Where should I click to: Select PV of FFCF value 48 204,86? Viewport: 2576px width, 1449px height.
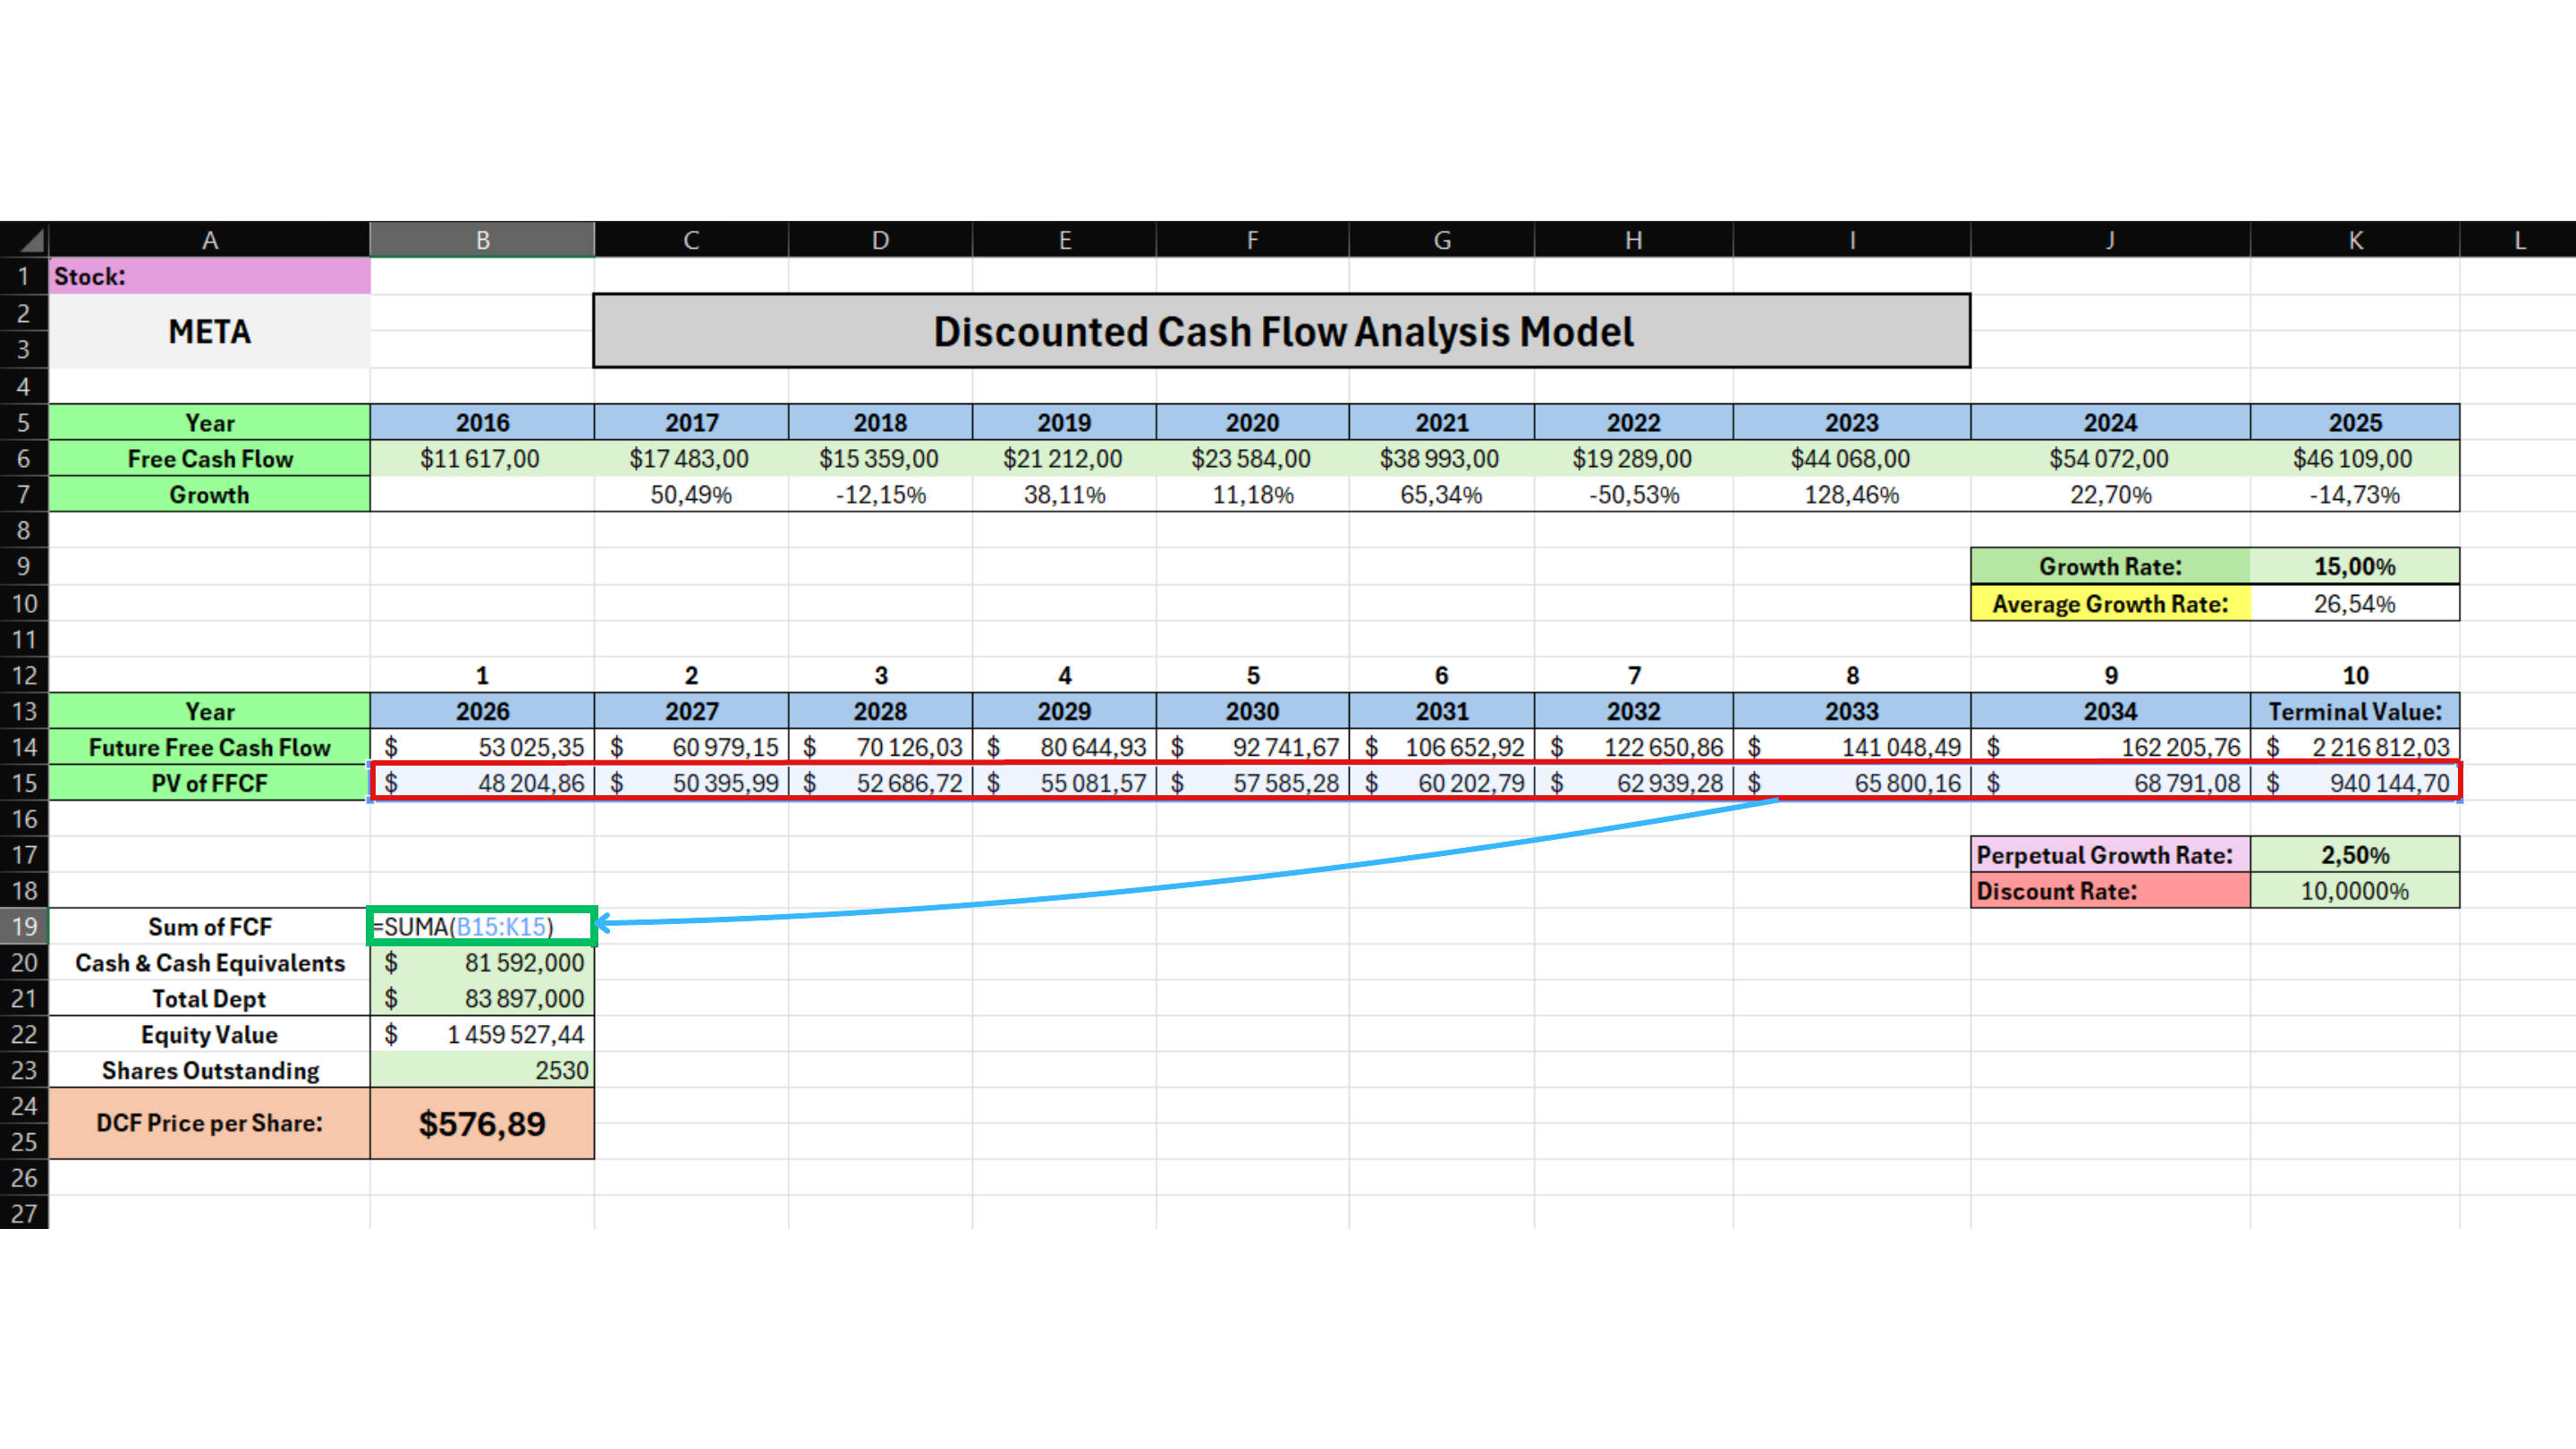click(x=482, y=783)
